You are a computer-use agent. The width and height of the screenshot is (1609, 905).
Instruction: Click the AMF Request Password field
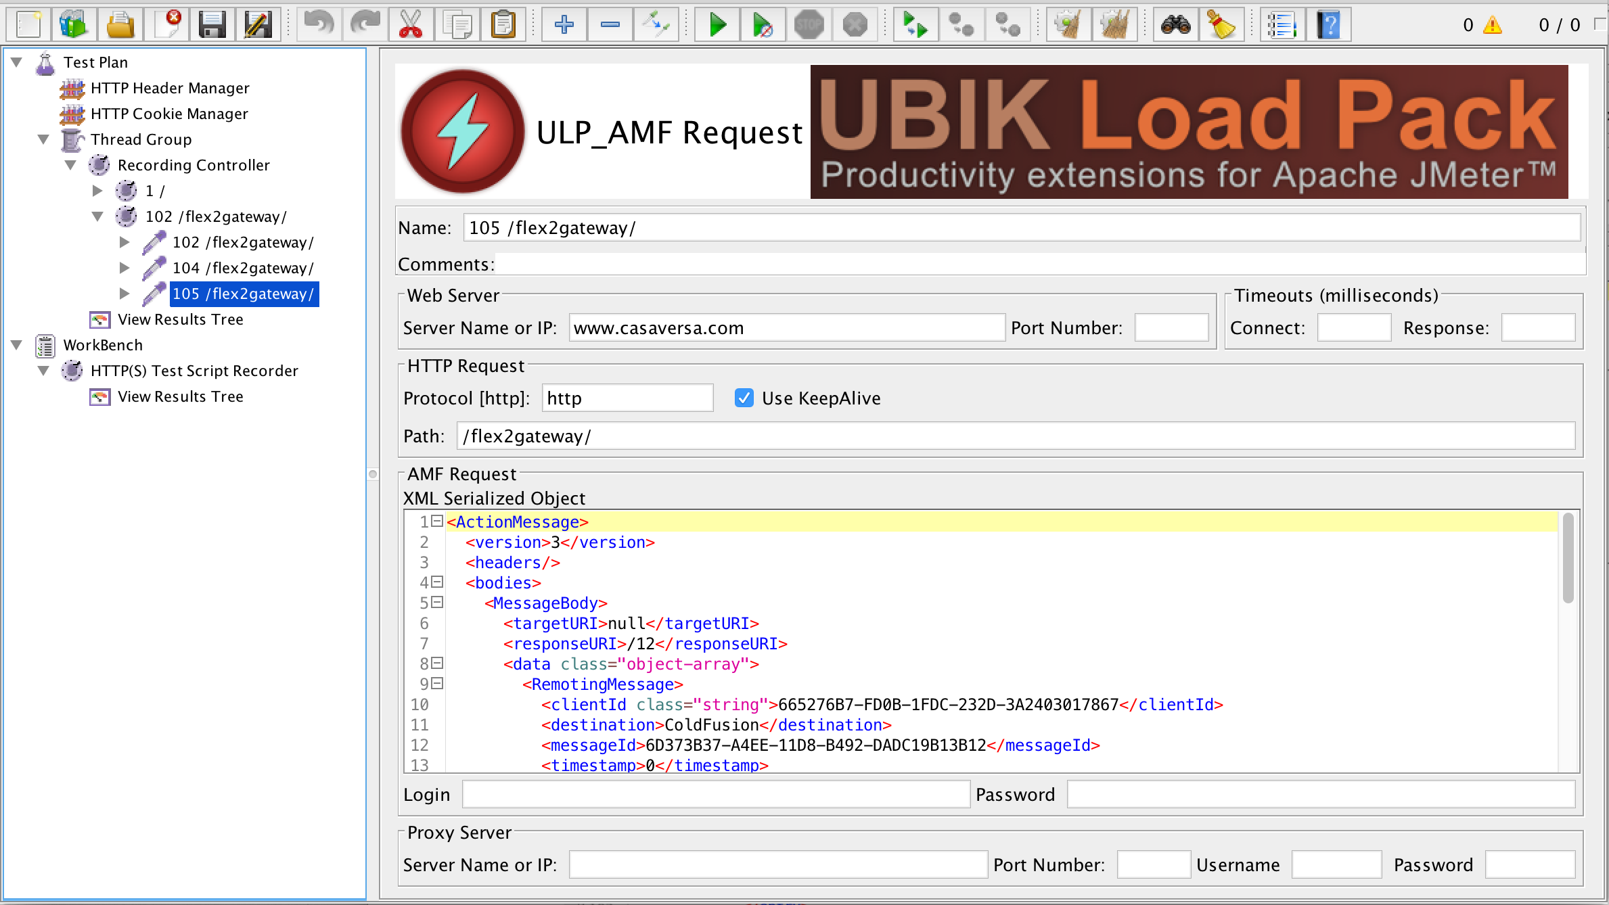tap(1321, 795)
